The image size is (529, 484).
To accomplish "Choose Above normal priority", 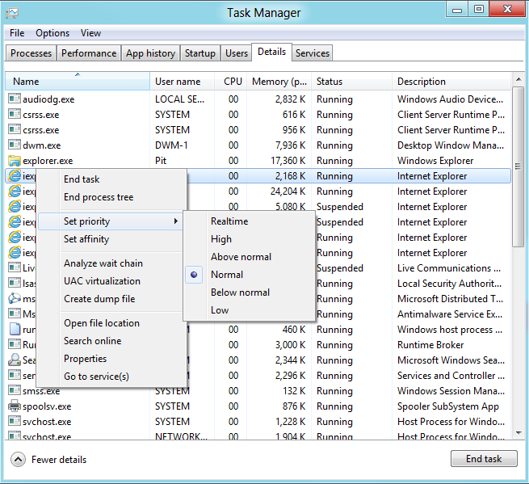I will (241, 257).
